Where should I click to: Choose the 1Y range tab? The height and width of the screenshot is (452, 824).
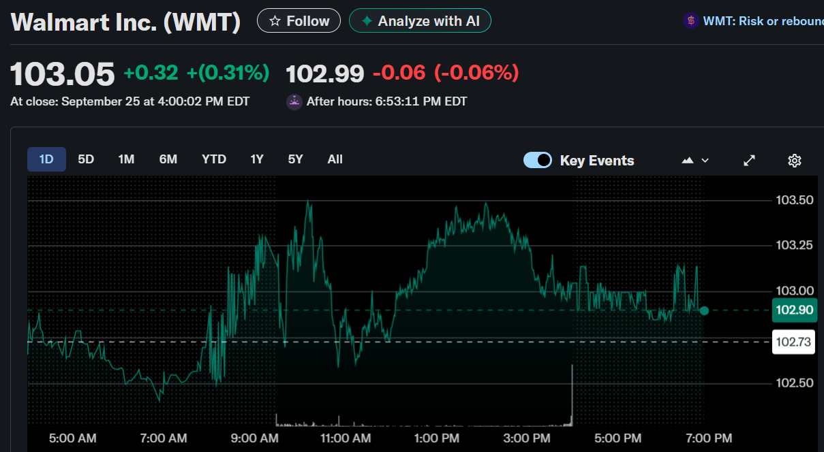(257, 159)
